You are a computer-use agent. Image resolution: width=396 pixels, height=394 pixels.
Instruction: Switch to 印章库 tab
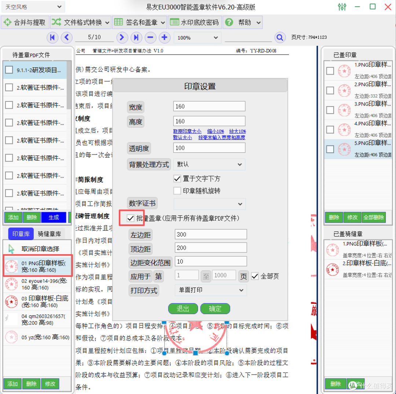21,234
